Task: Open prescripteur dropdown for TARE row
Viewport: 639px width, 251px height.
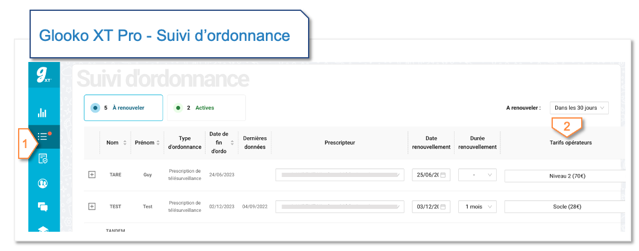Action: pyautogui.click(x=340, y=175)
